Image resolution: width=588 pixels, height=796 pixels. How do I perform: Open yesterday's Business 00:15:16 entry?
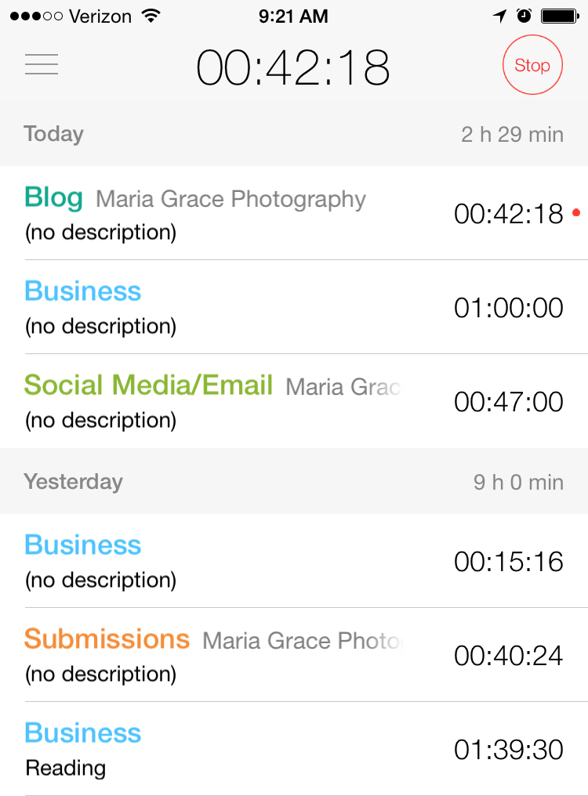[294, 561]
